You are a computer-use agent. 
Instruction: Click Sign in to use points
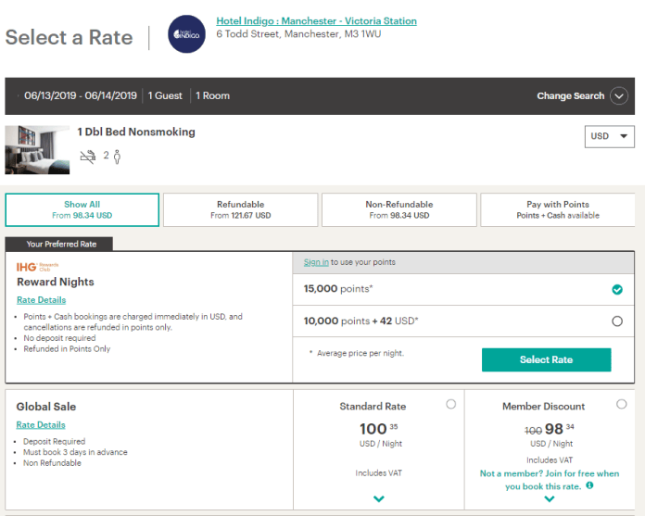coord(316,262)
